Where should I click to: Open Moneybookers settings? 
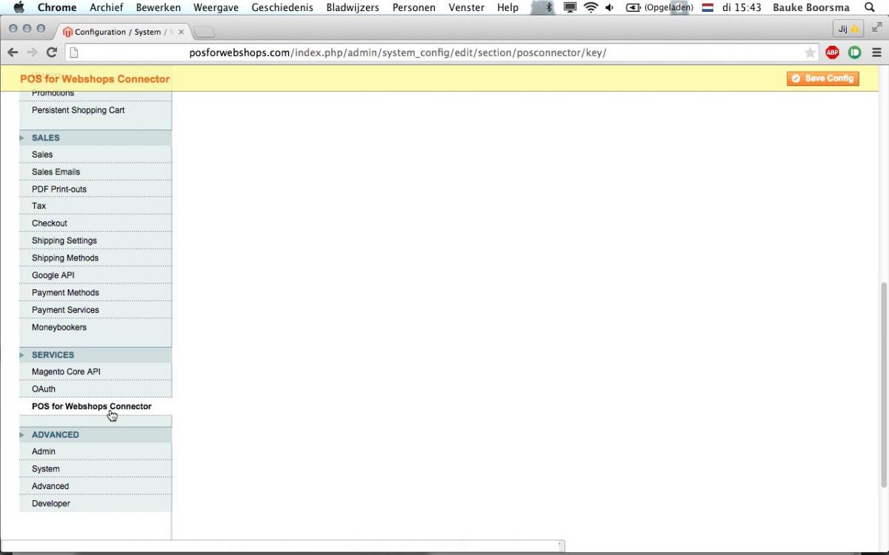[59, 327]
